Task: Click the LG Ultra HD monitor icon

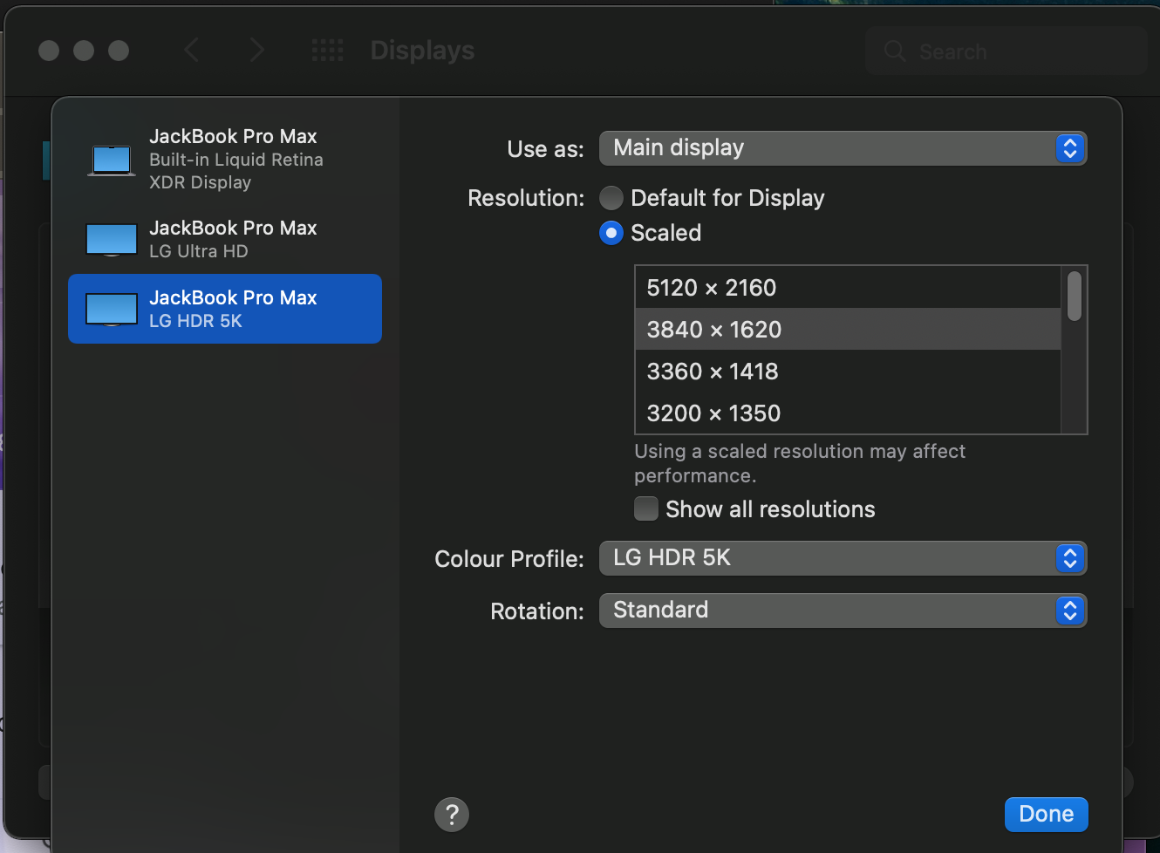Action: point(112,240)
